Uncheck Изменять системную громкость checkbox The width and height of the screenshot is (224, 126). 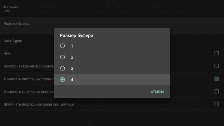coord(216,78)
